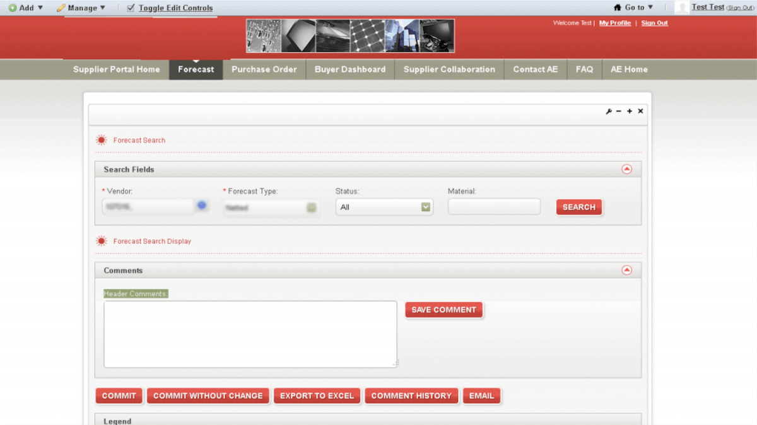
Task: Click the pencil Manage icon
Action: pyautogui.click(x=61, y=8)
